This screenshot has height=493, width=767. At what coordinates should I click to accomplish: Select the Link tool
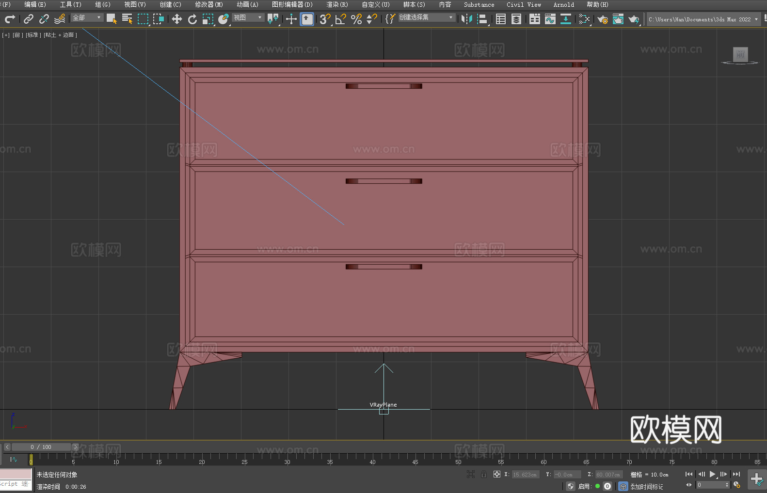[x=29, y=19]
